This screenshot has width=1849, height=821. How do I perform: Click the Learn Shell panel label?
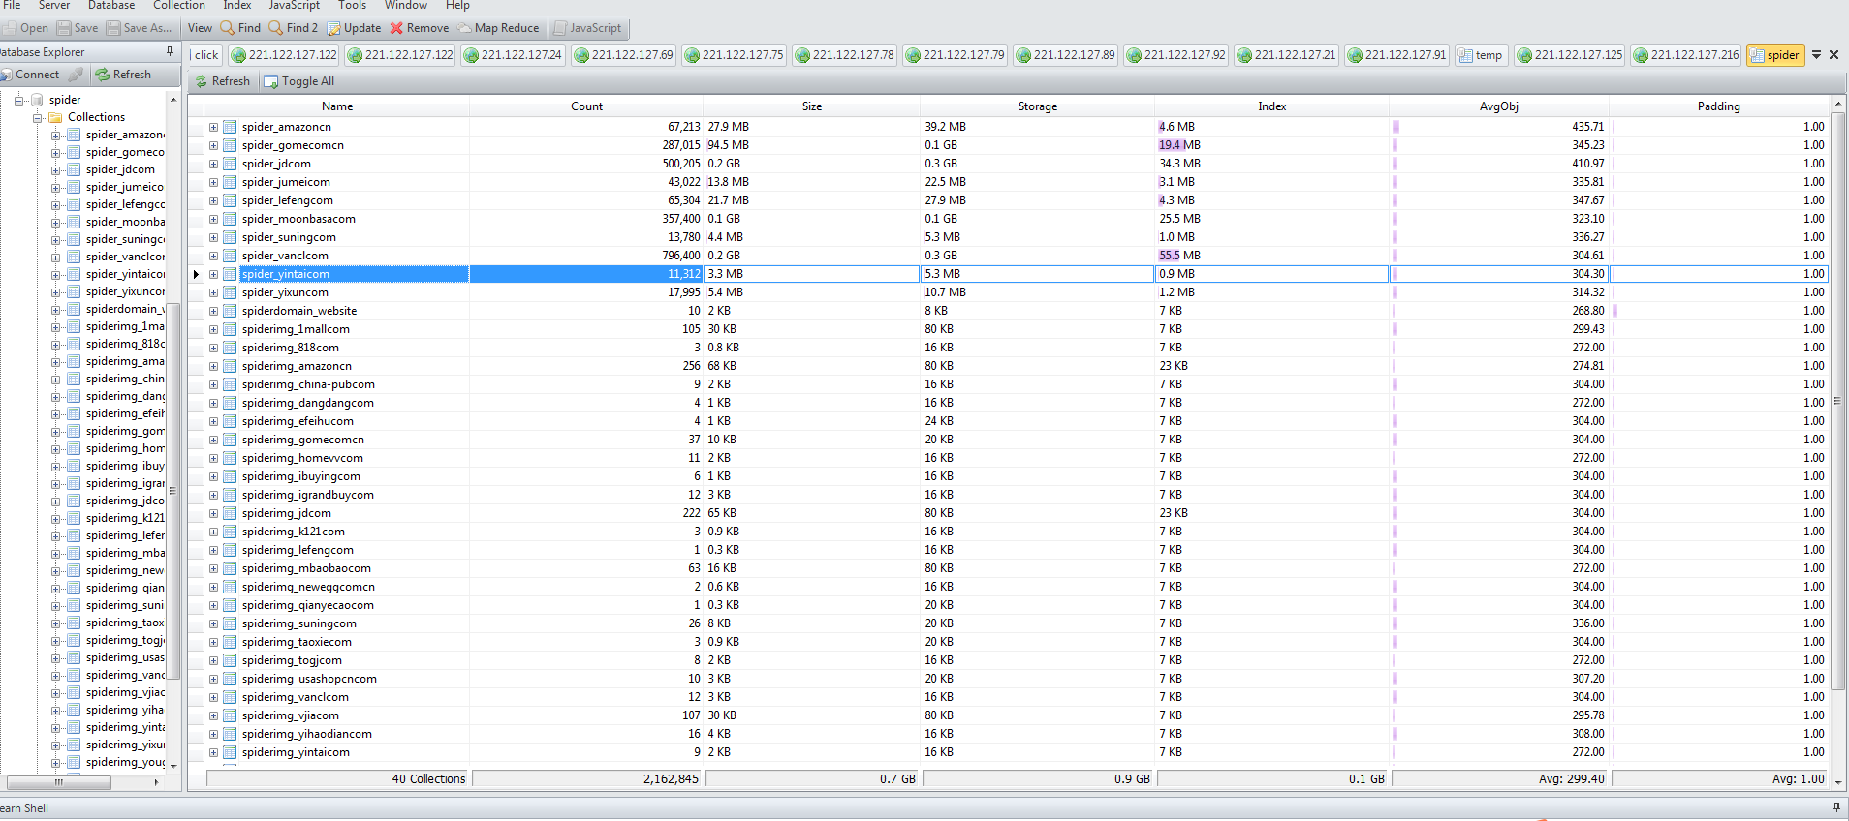24,807
